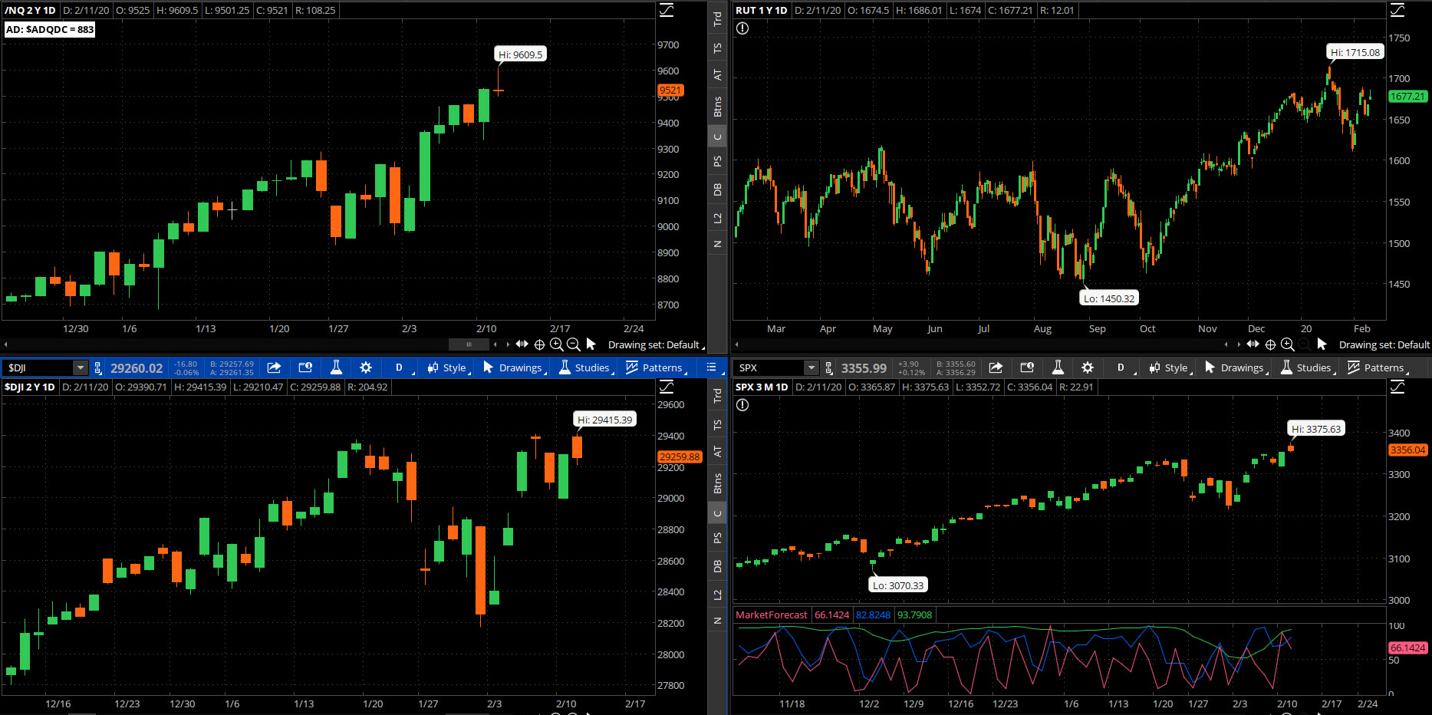The width and height of the screenshot is (1432, 715).
Task: Click MarketForecast study label
Action: click(771, 615)
